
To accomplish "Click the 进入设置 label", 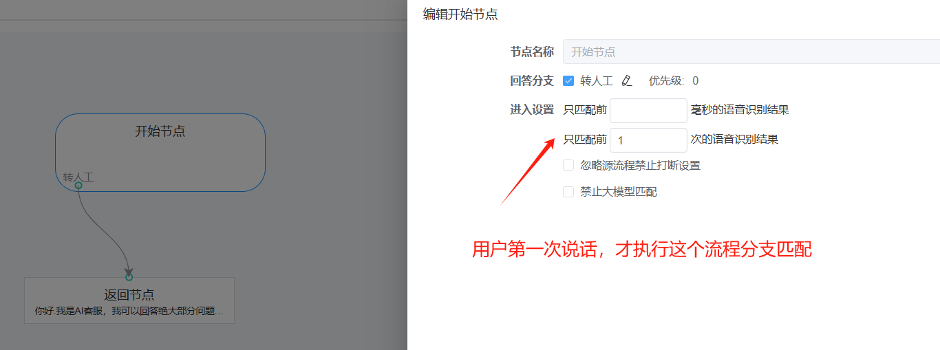I will [x=531, y=110].
